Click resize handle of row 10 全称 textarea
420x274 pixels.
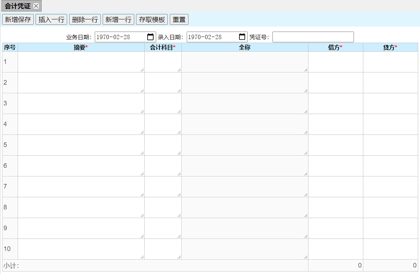coord(306,257)
